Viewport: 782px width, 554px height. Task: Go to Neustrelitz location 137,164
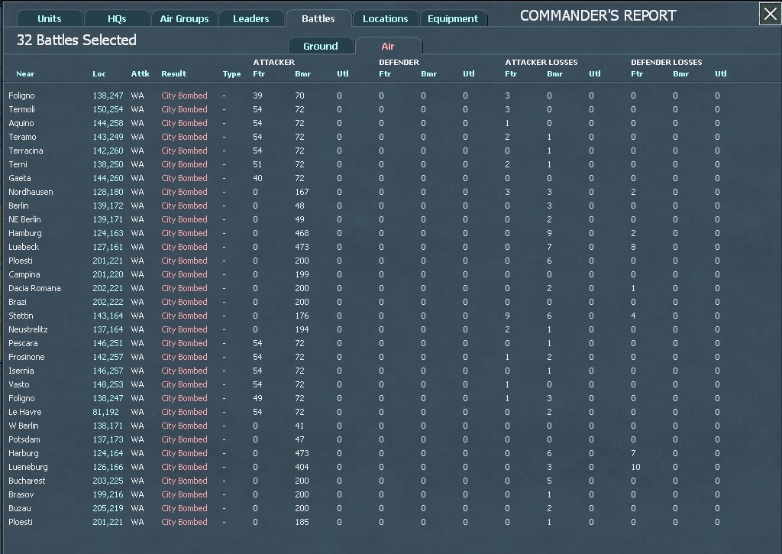click(108, 329)
